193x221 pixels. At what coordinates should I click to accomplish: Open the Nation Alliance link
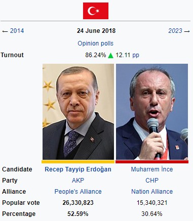coord(152,192)
